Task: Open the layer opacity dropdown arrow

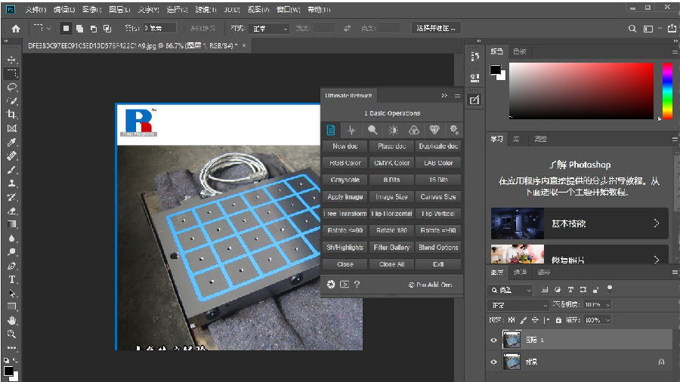Action: tap(607, 305)
